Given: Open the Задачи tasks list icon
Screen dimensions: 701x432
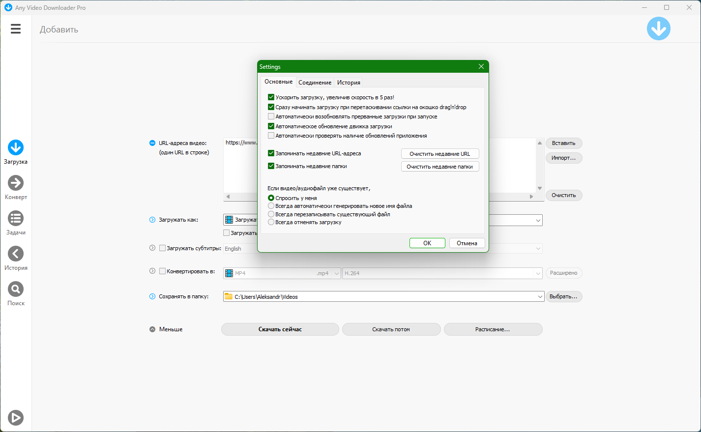Looking at the screenshot, I should click(16, 218).
